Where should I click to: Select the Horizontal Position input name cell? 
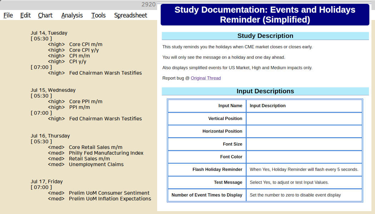[207, 131]
